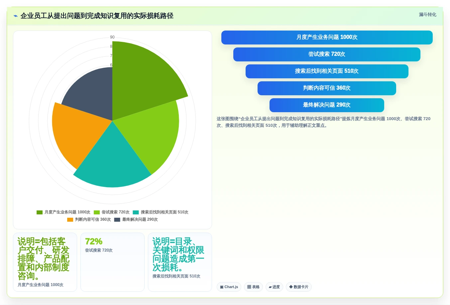Click the page title about 实际损耗路径
Image resolution: width=450 pixels, height=305 pixels.
tap(97, 16)
